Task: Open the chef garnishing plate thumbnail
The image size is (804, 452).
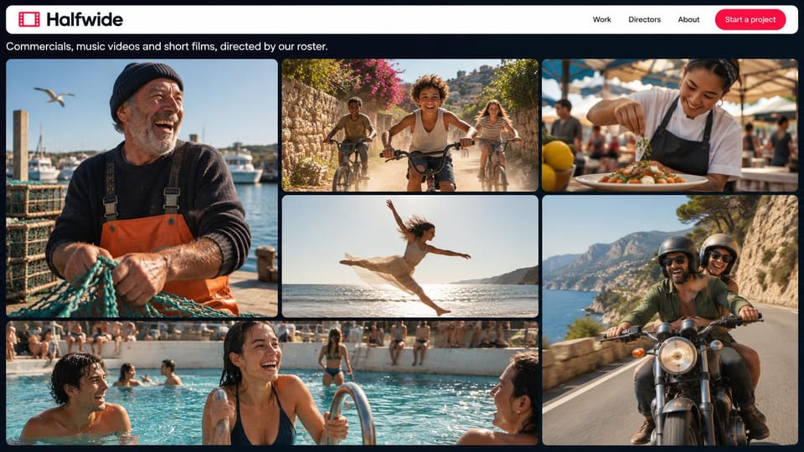Action: coord(670,126)
